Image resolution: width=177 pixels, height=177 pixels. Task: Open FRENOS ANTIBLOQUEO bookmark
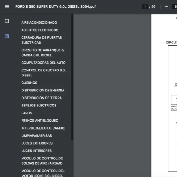coord(40,121)
